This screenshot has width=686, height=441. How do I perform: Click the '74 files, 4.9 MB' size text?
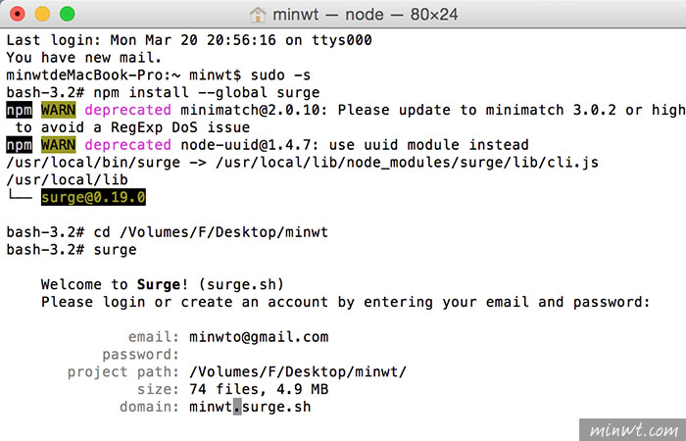coord(259,389)
